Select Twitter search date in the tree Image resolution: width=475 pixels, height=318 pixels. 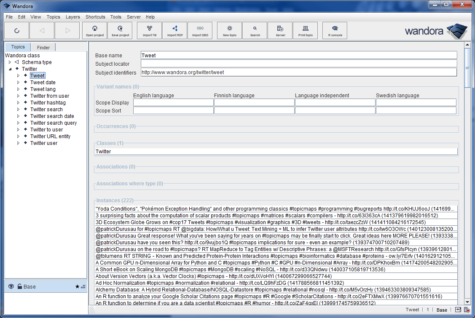pos(52,116)
